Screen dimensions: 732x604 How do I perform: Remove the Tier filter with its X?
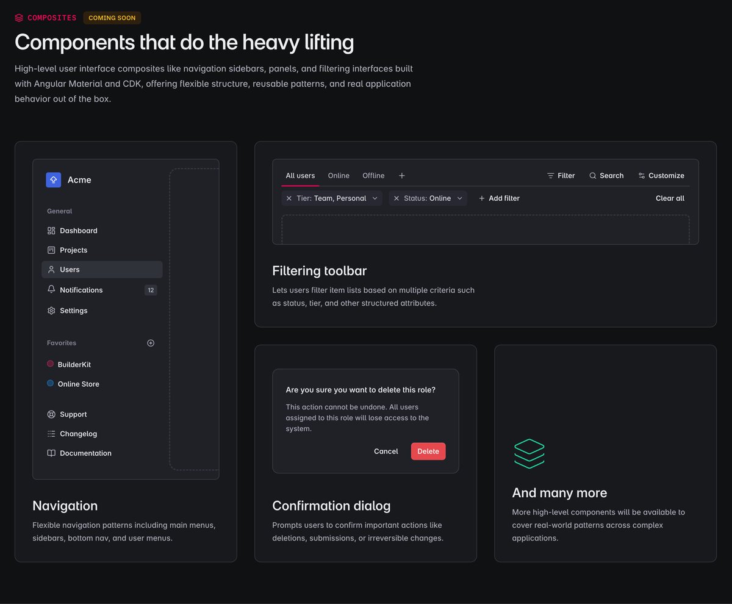[x=289, y=198]
